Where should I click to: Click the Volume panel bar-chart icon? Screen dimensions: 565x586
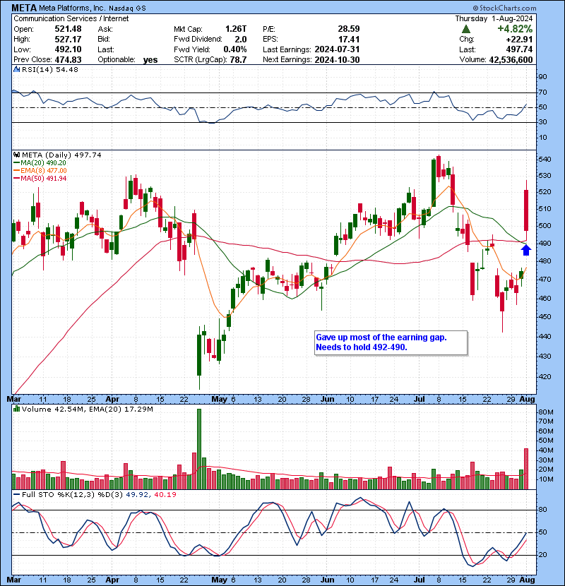16,409
